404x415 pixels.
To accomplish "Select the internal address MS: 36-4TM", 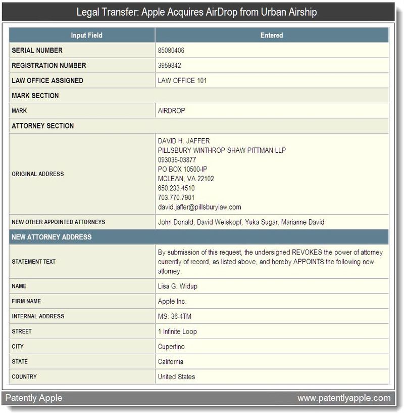I will click(175, 316).
